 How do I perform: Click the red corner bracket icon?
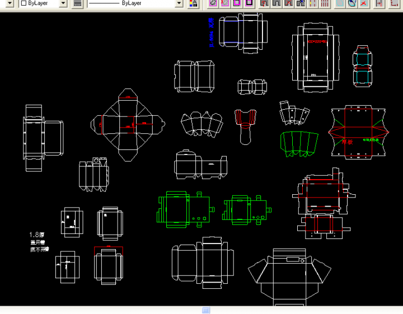[395, 3]
